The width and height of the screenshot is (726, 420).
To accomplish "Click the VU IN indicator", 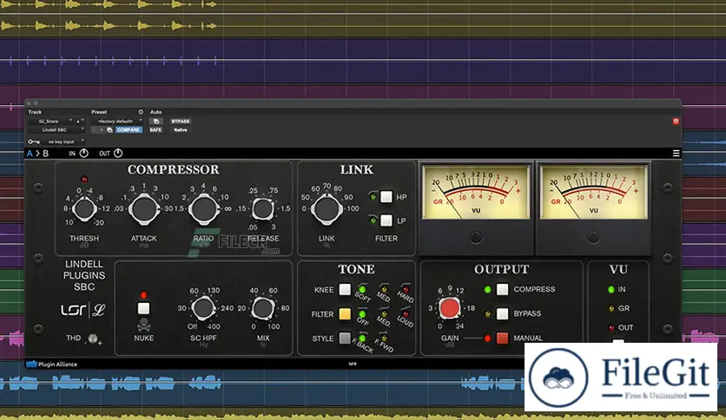I will 611,290.
